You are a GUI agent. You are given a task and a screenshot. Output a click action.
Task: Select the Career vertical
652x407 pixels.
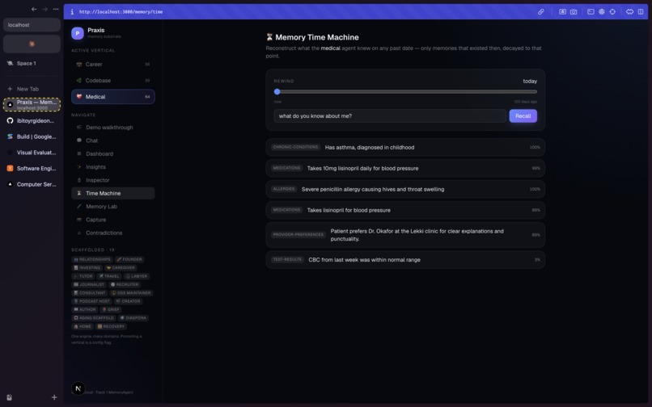click(x=112, y=64)
